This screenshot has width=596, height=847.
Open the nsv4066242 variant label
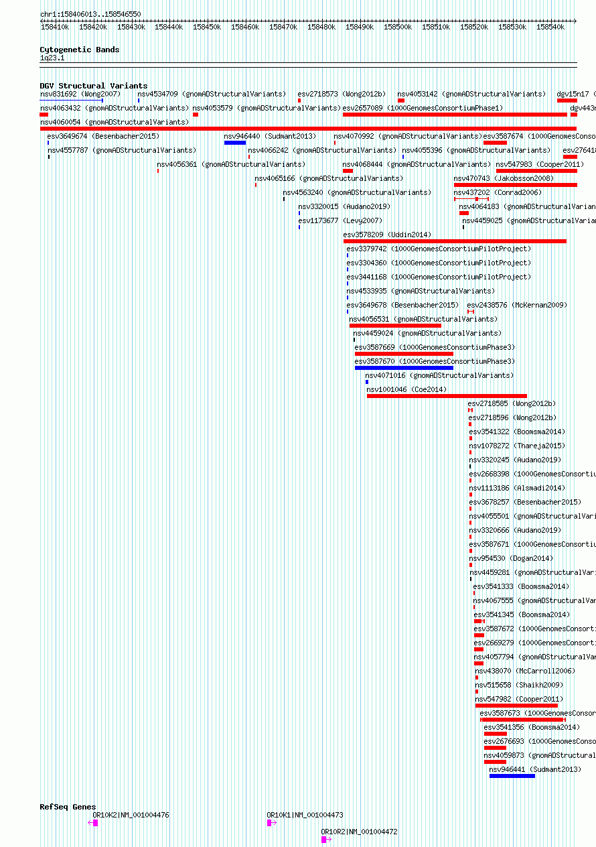[322, 150]
